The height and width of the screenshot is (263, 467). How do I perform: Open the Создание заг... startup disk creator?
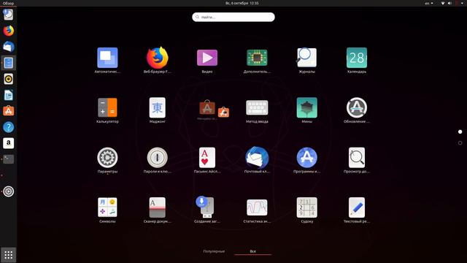[x=206, y=207]
